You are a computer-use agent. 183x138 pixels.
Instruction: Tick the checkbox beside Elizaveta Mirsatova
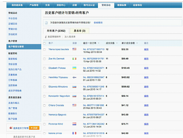44,87
